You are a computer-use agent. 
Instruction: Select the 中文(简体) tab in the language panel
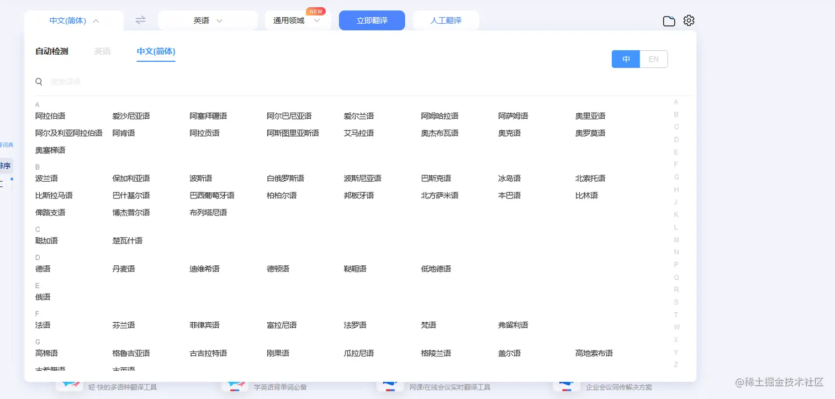(156, 51)
